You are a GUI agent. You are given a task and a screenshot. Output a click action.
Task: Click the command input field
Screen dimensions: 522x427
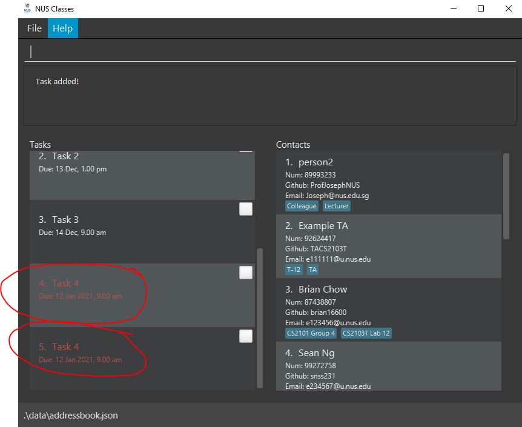click(270, 52)
